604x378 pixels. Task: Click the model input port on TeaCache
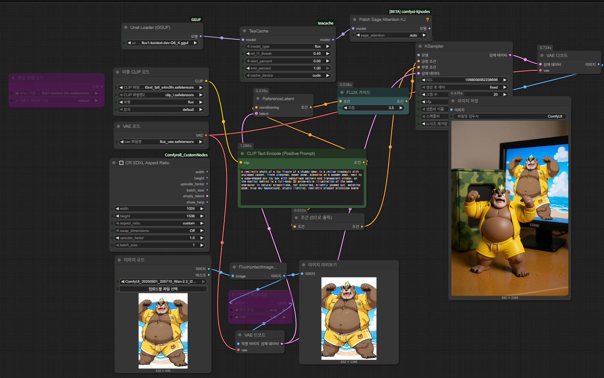pyautogui.click(x=242, y=40)
